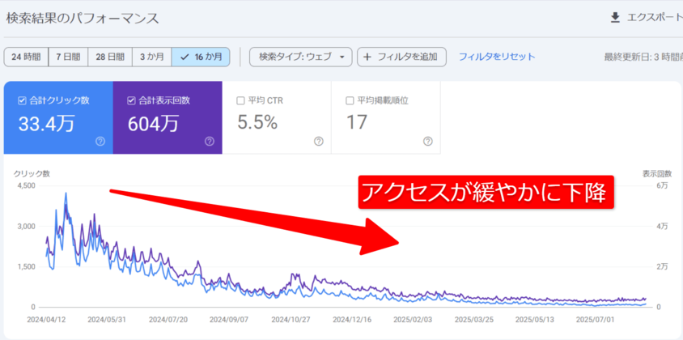This screenshot has width=683, height=340.
Task: Uncheck the 合計表示回数 checkbox
Action: coord(131,101)
